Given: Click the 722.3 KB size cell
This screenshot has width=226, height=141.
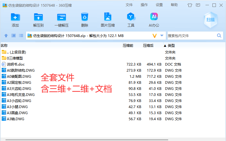Looking at the screenshot, I should [x=134, y=64].
